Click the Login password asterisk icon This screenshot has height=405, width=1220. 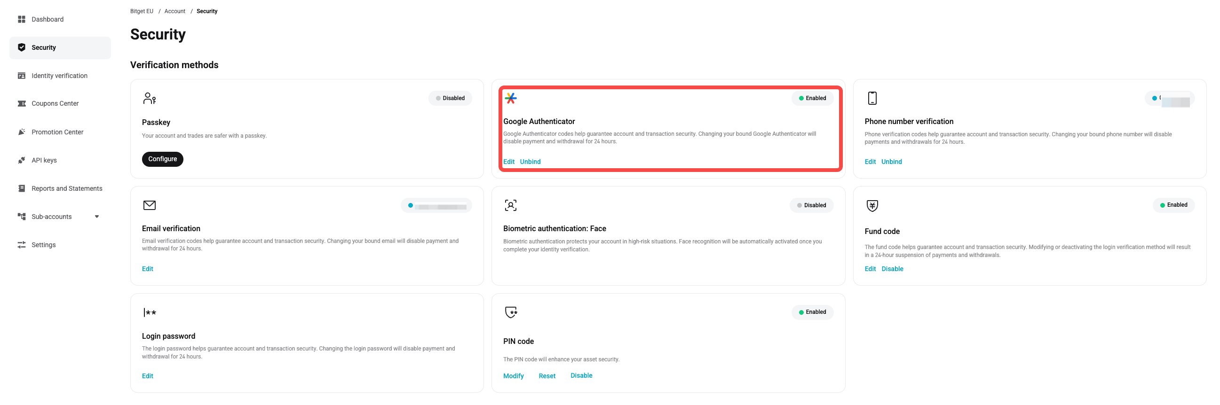[150, 312]
